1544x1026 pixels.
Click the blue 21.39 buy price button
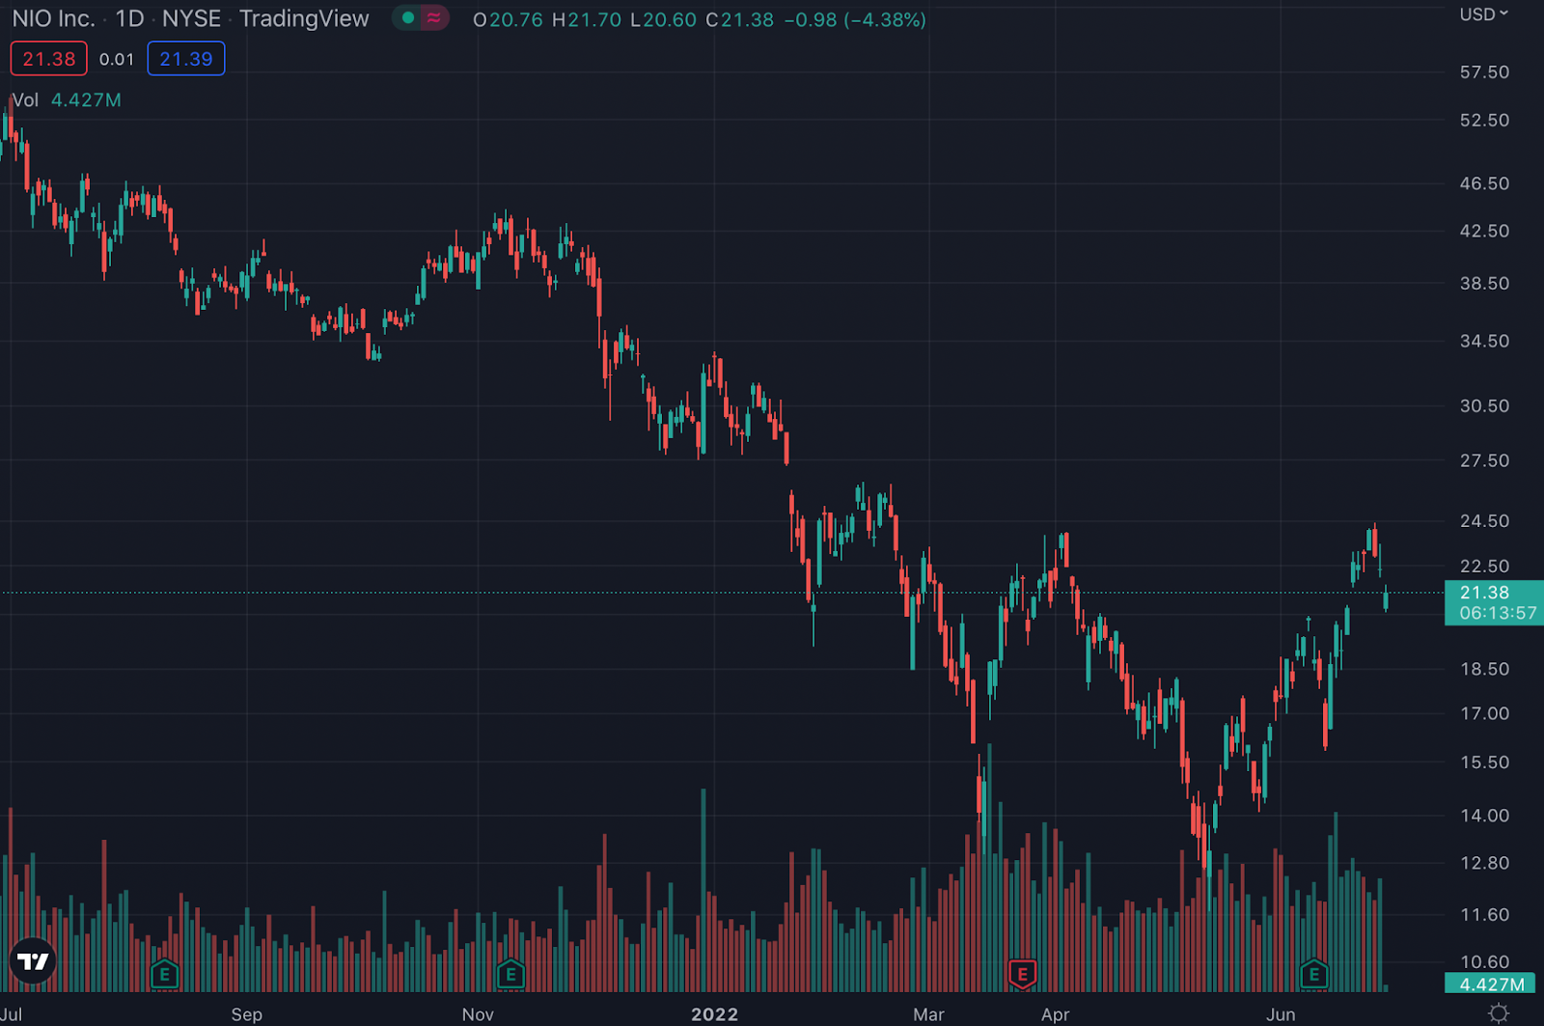186,59
